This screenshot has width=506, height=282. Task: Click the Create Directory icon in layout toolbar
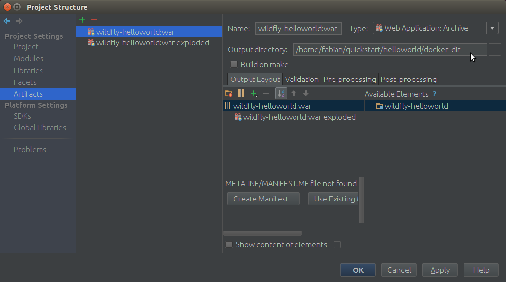[x=229, y=93]
